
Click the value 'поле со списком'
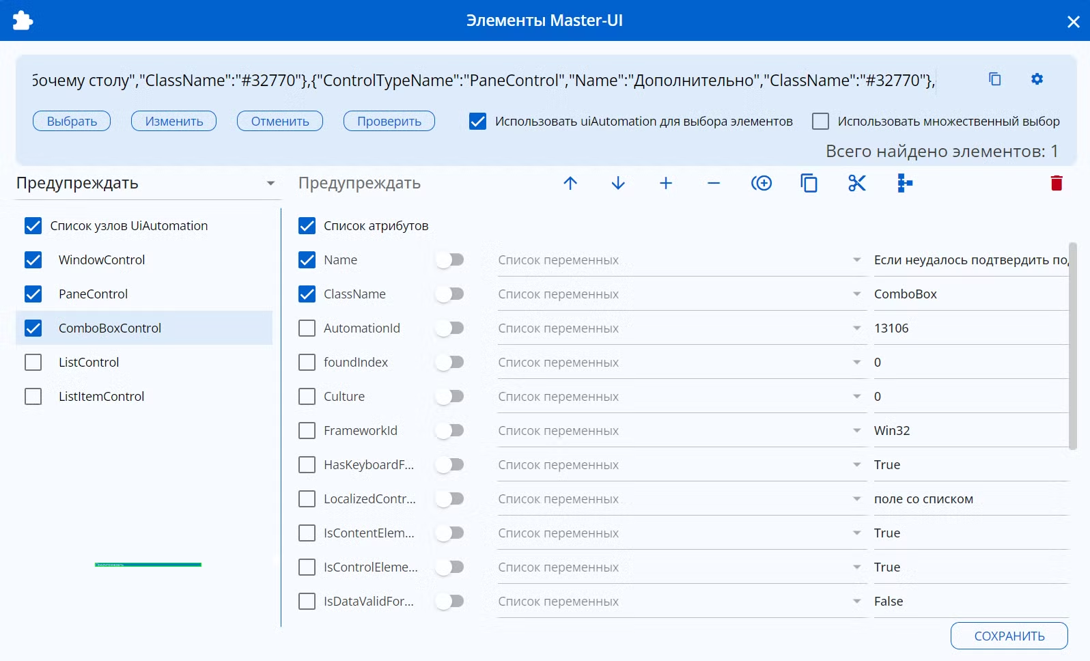click(923, 499)
